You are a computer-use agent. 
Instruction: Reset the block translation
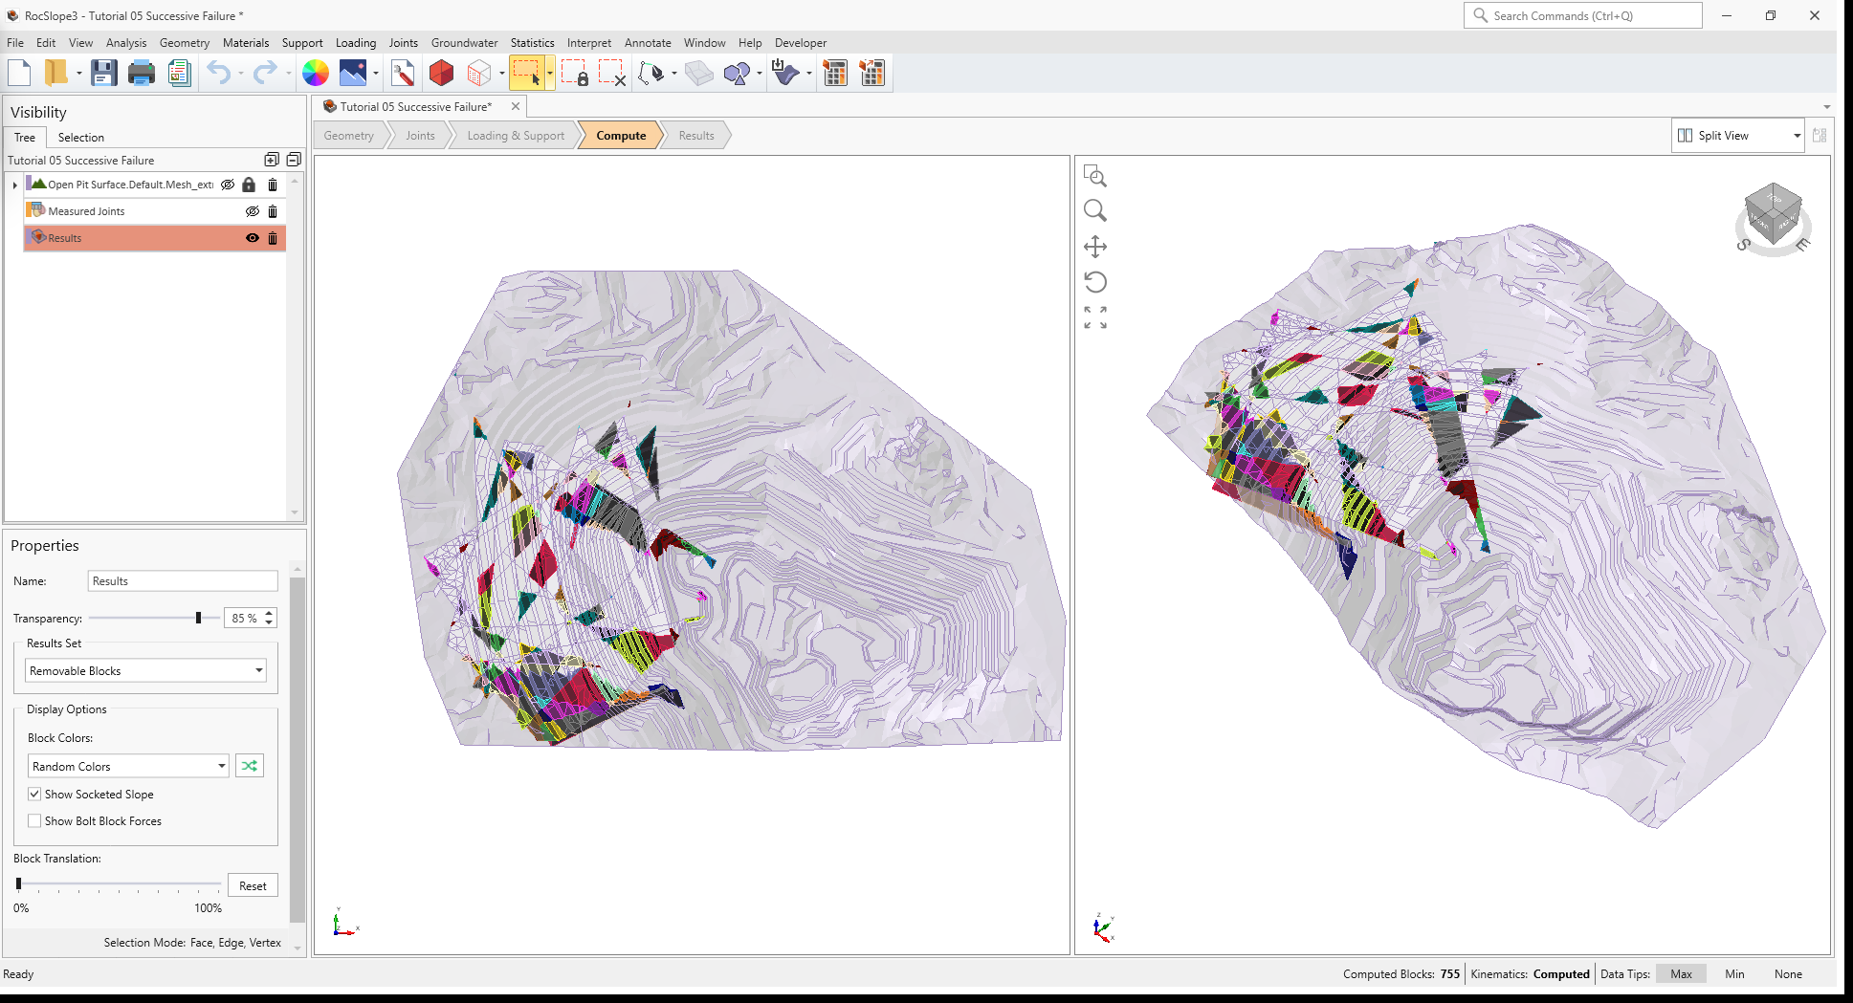[253, 885]
